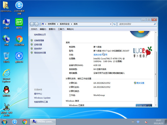167x125 pixels.
Task: Expand the arrow before 控制面板 breadcrumb
Action: (46, 24)
